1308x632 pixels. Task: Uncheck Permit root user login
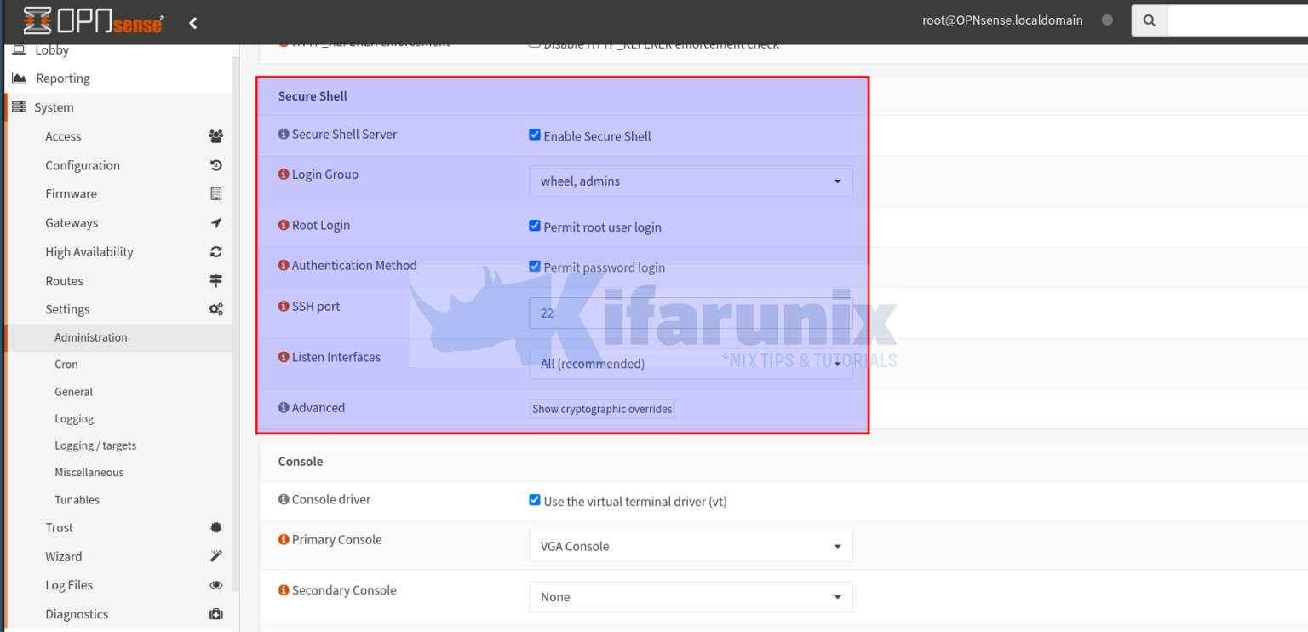point(534,225)
